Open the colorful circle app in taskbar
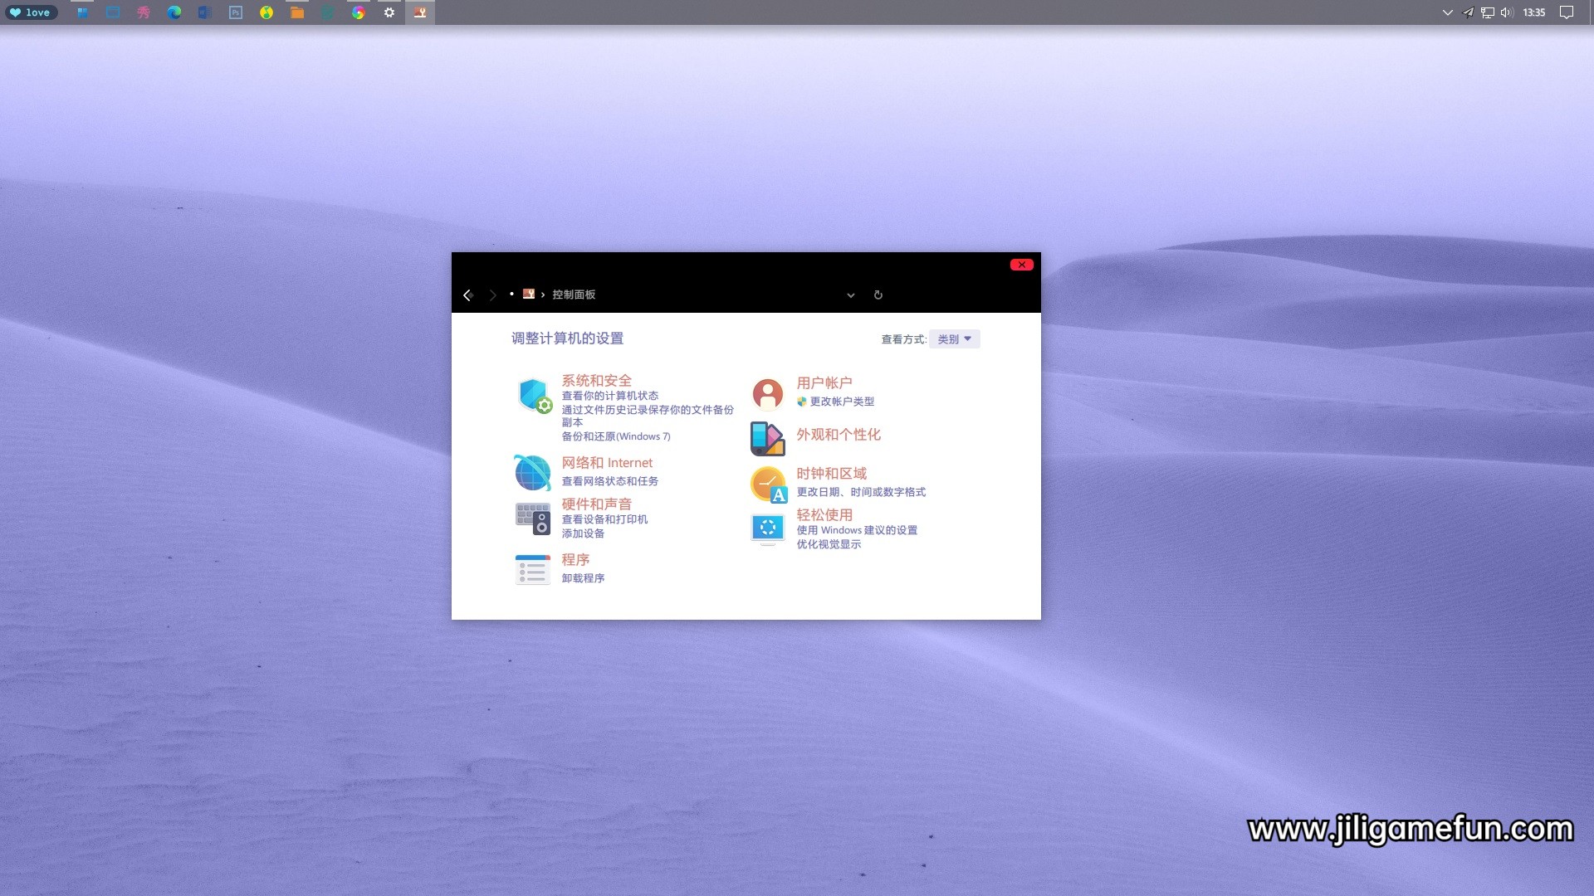The height and width of the screenshot is (896, 1594). coord(358,12)
